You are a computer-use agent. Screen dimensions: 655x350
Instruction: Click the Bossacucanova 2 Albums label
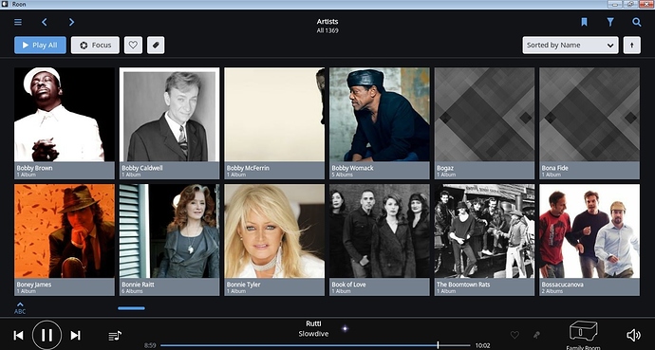tap(552, 291)
